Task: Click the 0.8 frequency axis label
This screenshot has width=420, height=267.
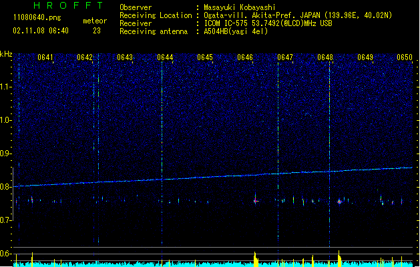Action: click(6, 187)
